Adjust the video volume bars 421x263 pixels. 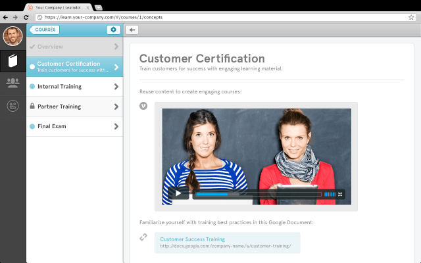pyautogui.click(x=330, y=194)
